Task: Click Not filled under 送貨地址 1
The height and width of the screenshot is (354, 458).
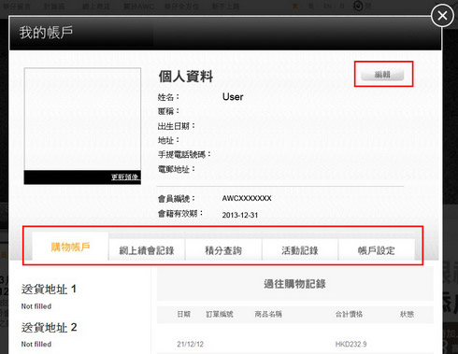Action: (x=36, y=306)
